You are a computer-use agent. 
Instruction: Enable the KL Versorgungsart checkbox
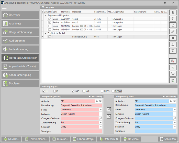coord(54,91)
